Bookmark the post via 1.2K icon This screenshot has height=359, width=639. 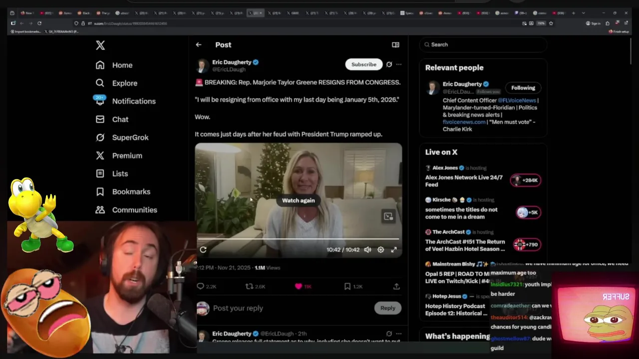347,287
